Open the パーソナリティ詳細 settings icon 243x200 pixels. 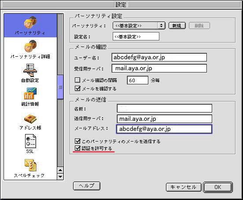[x=30, y=46]
